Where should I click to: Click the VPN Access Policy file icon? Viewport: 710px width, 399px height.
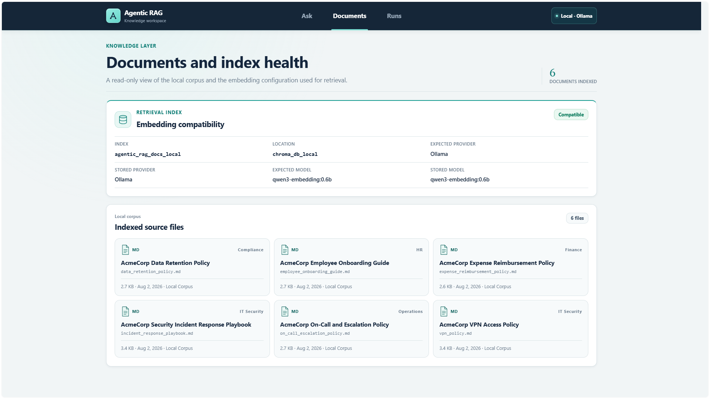click(x=444, y=311)
